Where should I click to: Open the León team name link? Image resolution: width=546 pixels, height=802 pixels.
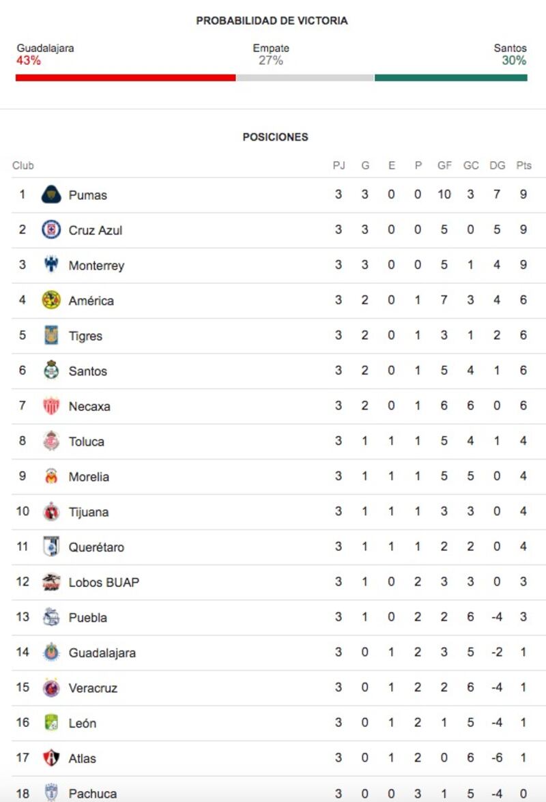tap(83, 724)
